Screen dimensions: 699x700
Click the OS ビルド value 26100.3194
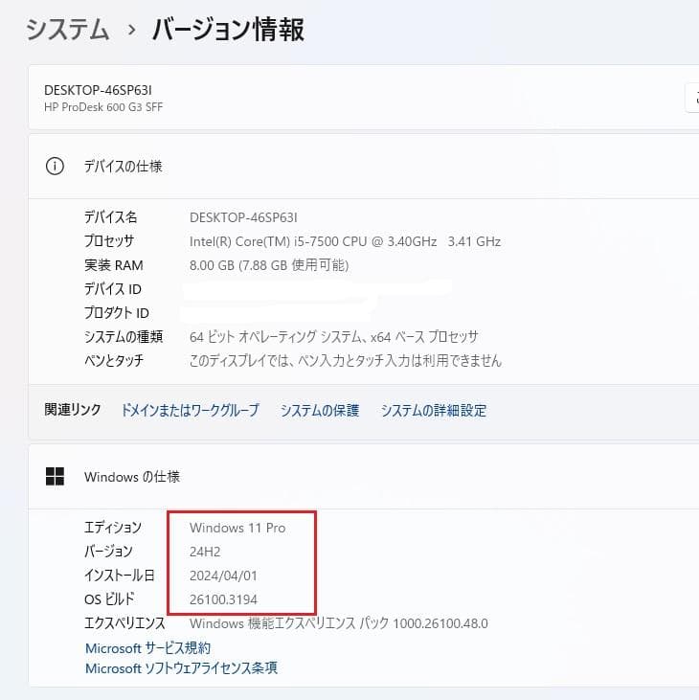click(223, 599)
